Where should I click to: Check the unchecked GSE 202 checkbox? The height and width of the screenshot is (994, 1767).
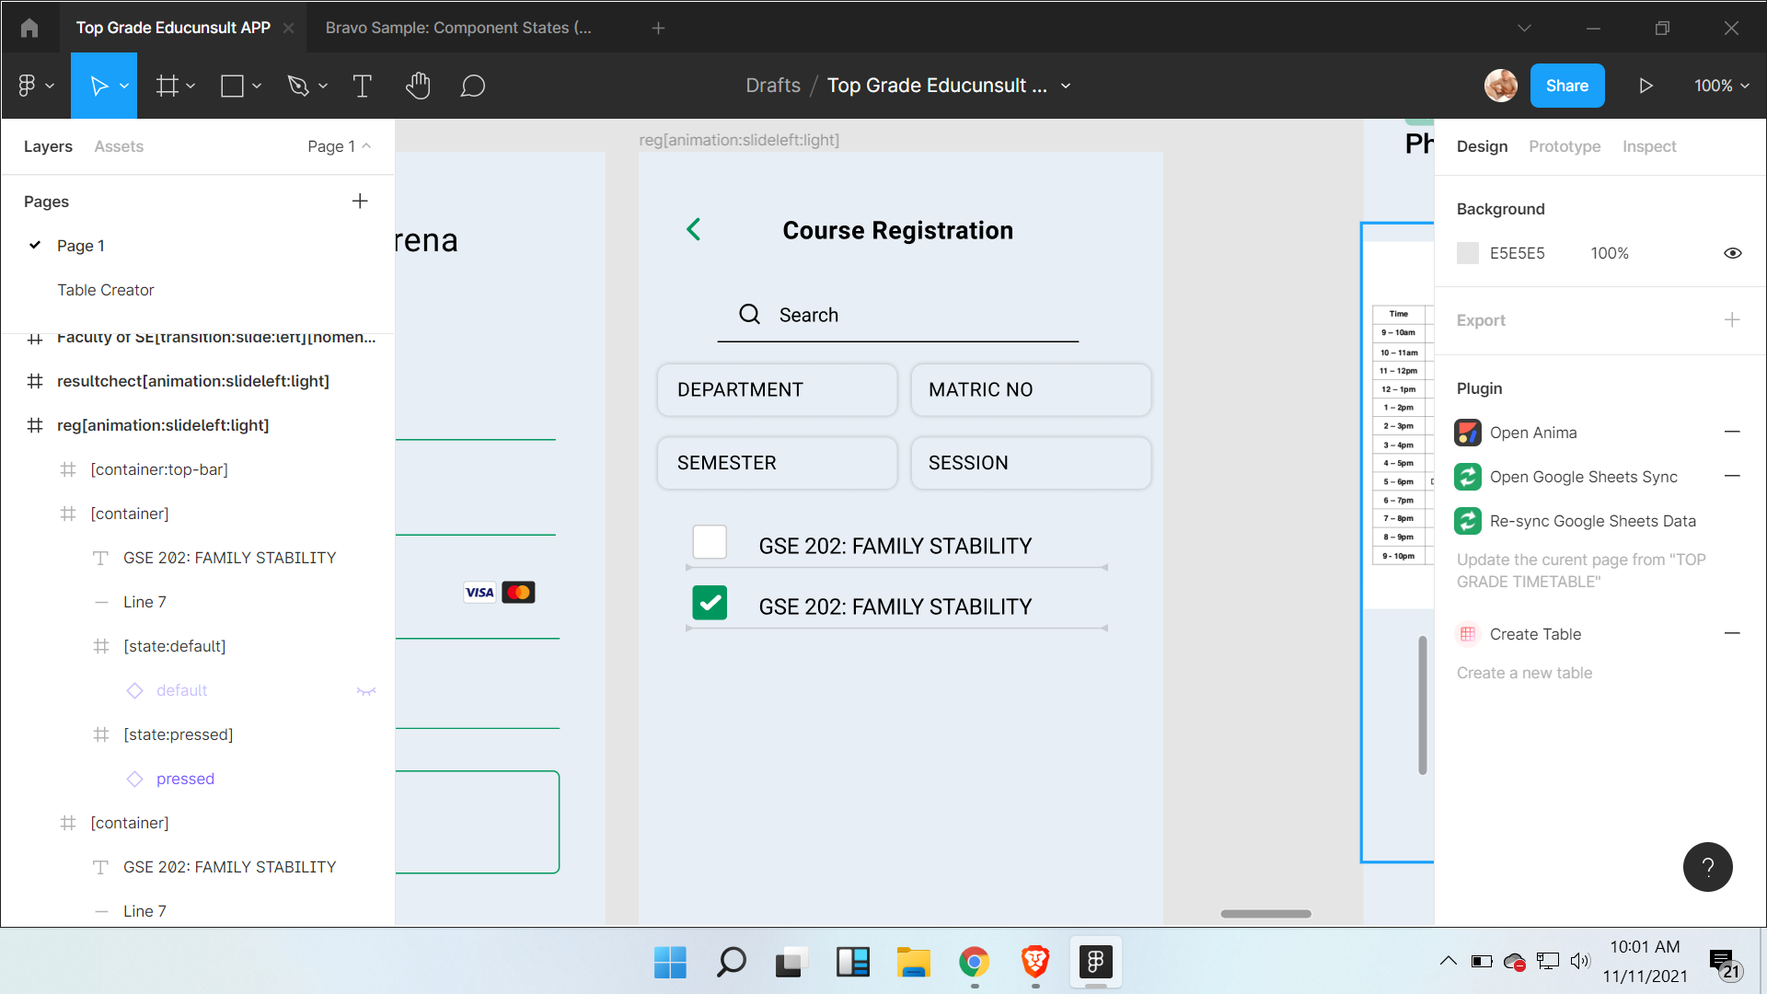click(x=710, y=542)
